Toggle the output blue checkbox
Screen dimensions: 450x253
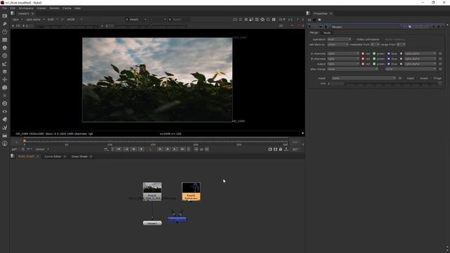click(x=389, y=64)
